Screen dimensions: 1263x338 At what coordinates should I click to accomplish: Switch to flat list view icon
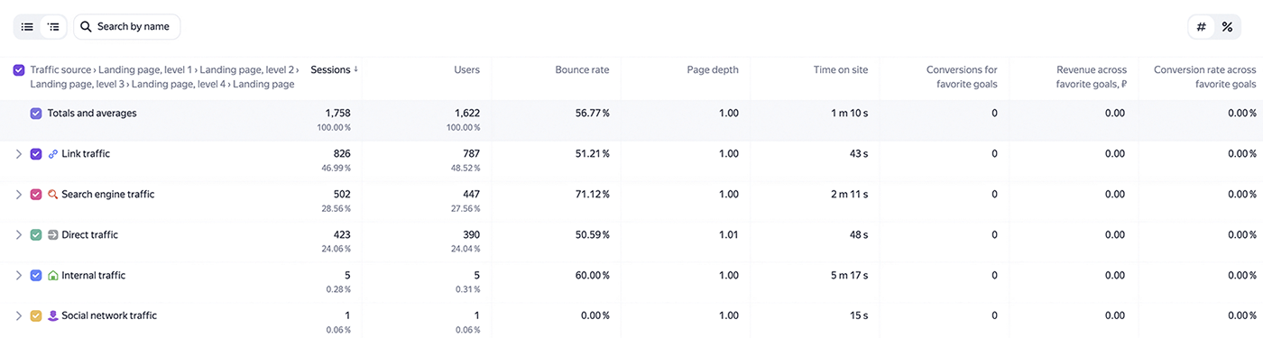click(x=27, y=27)
